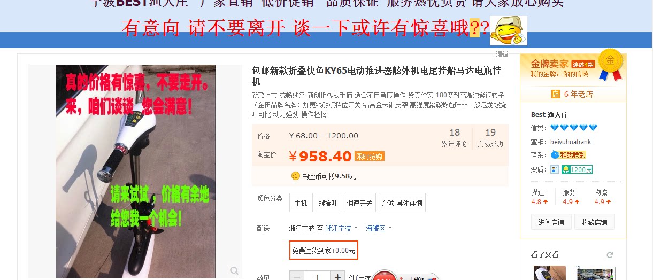
Task: Click the identity verification icon next to 资质
Action: tap(555, 169)
